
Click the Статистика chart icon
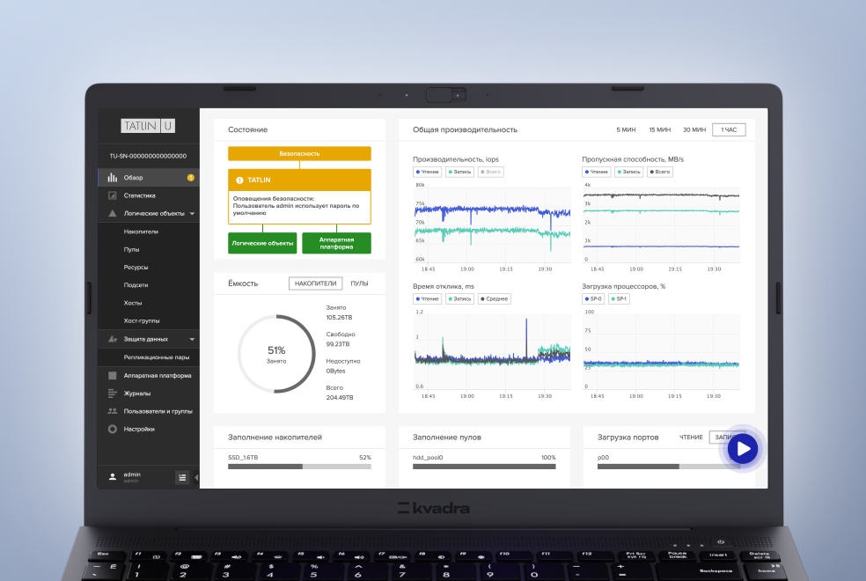pos(112,195)
